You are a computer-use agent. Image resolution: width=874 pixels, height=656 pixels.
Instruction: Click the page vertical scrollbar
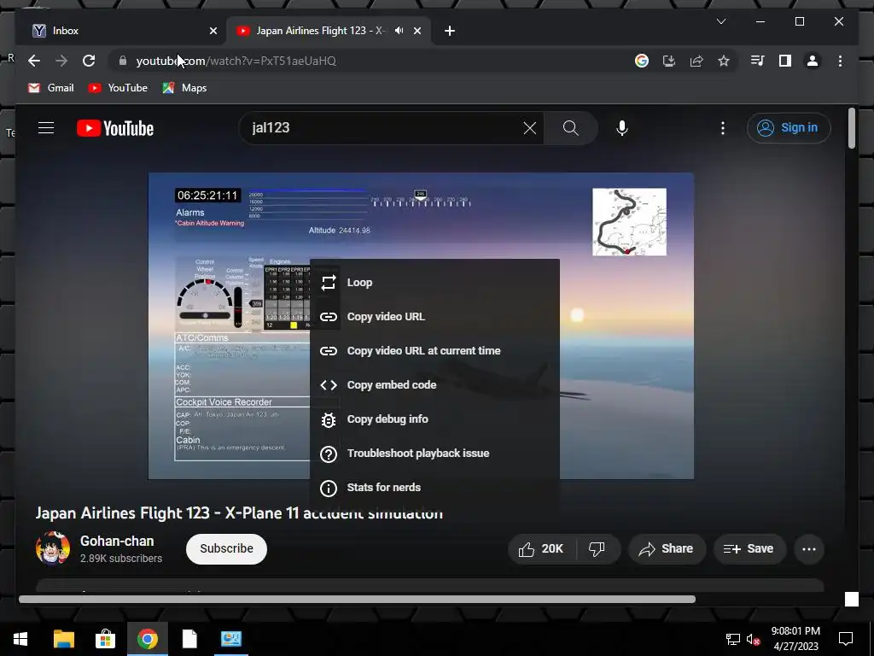(x=851, y=128)
